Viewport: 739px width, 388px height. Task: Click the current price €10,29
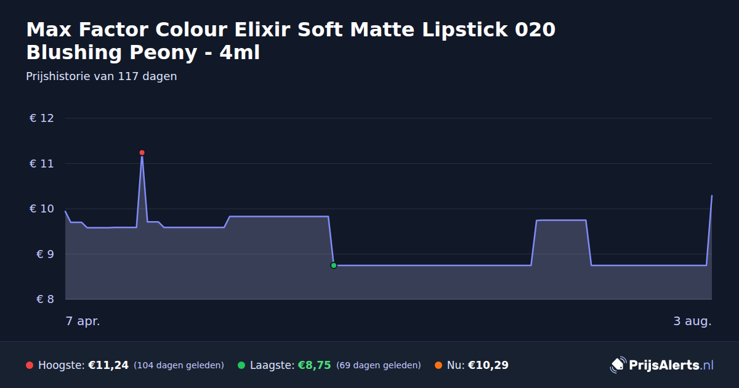pos(488,365)
